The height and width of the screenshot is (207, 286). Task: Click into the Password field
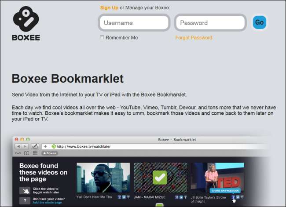click(210, 23)
